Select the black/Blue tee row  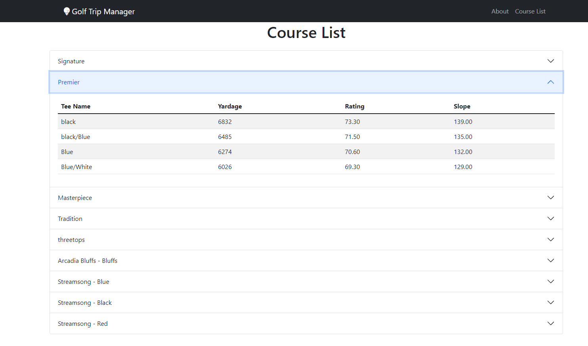pyautogui.click(x=238, y=137)
